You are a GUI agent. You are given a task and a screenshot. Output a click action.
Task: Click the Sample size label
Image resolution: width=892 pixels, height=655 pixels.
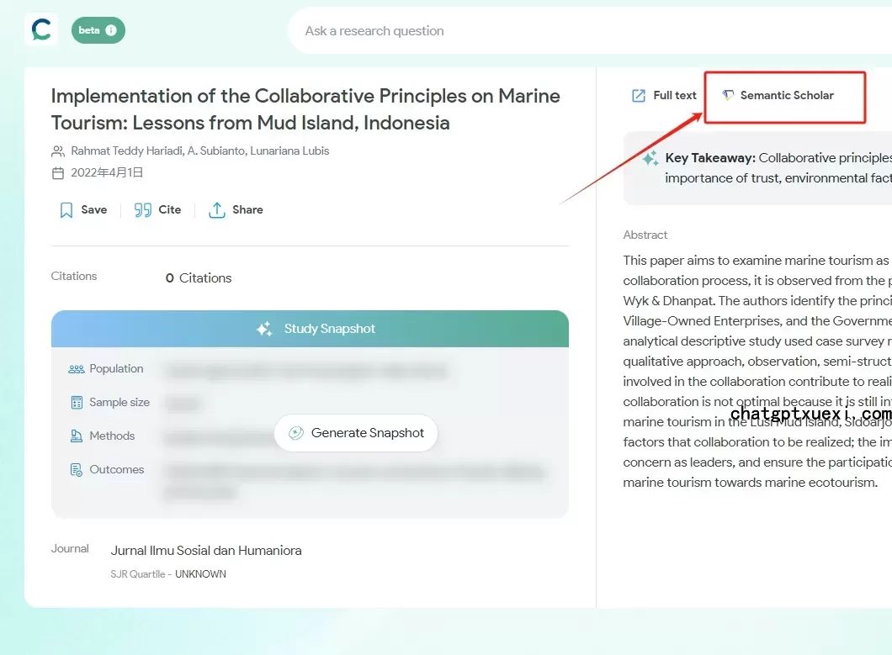(x=119, y=402)
